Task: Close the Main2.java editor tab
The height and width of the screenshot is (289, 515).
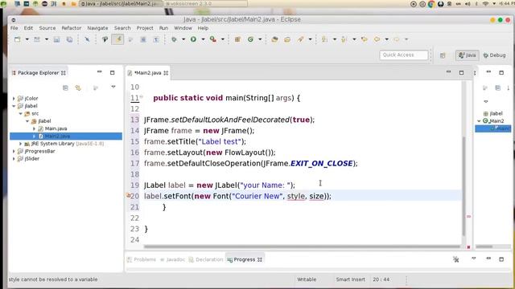Action: (x=166, y=73)
